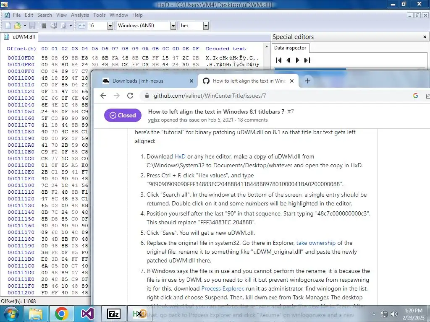Screen dimensions: 430x322
Task: Expand the arrow beside the disk image icon
Action: (71, 26)
